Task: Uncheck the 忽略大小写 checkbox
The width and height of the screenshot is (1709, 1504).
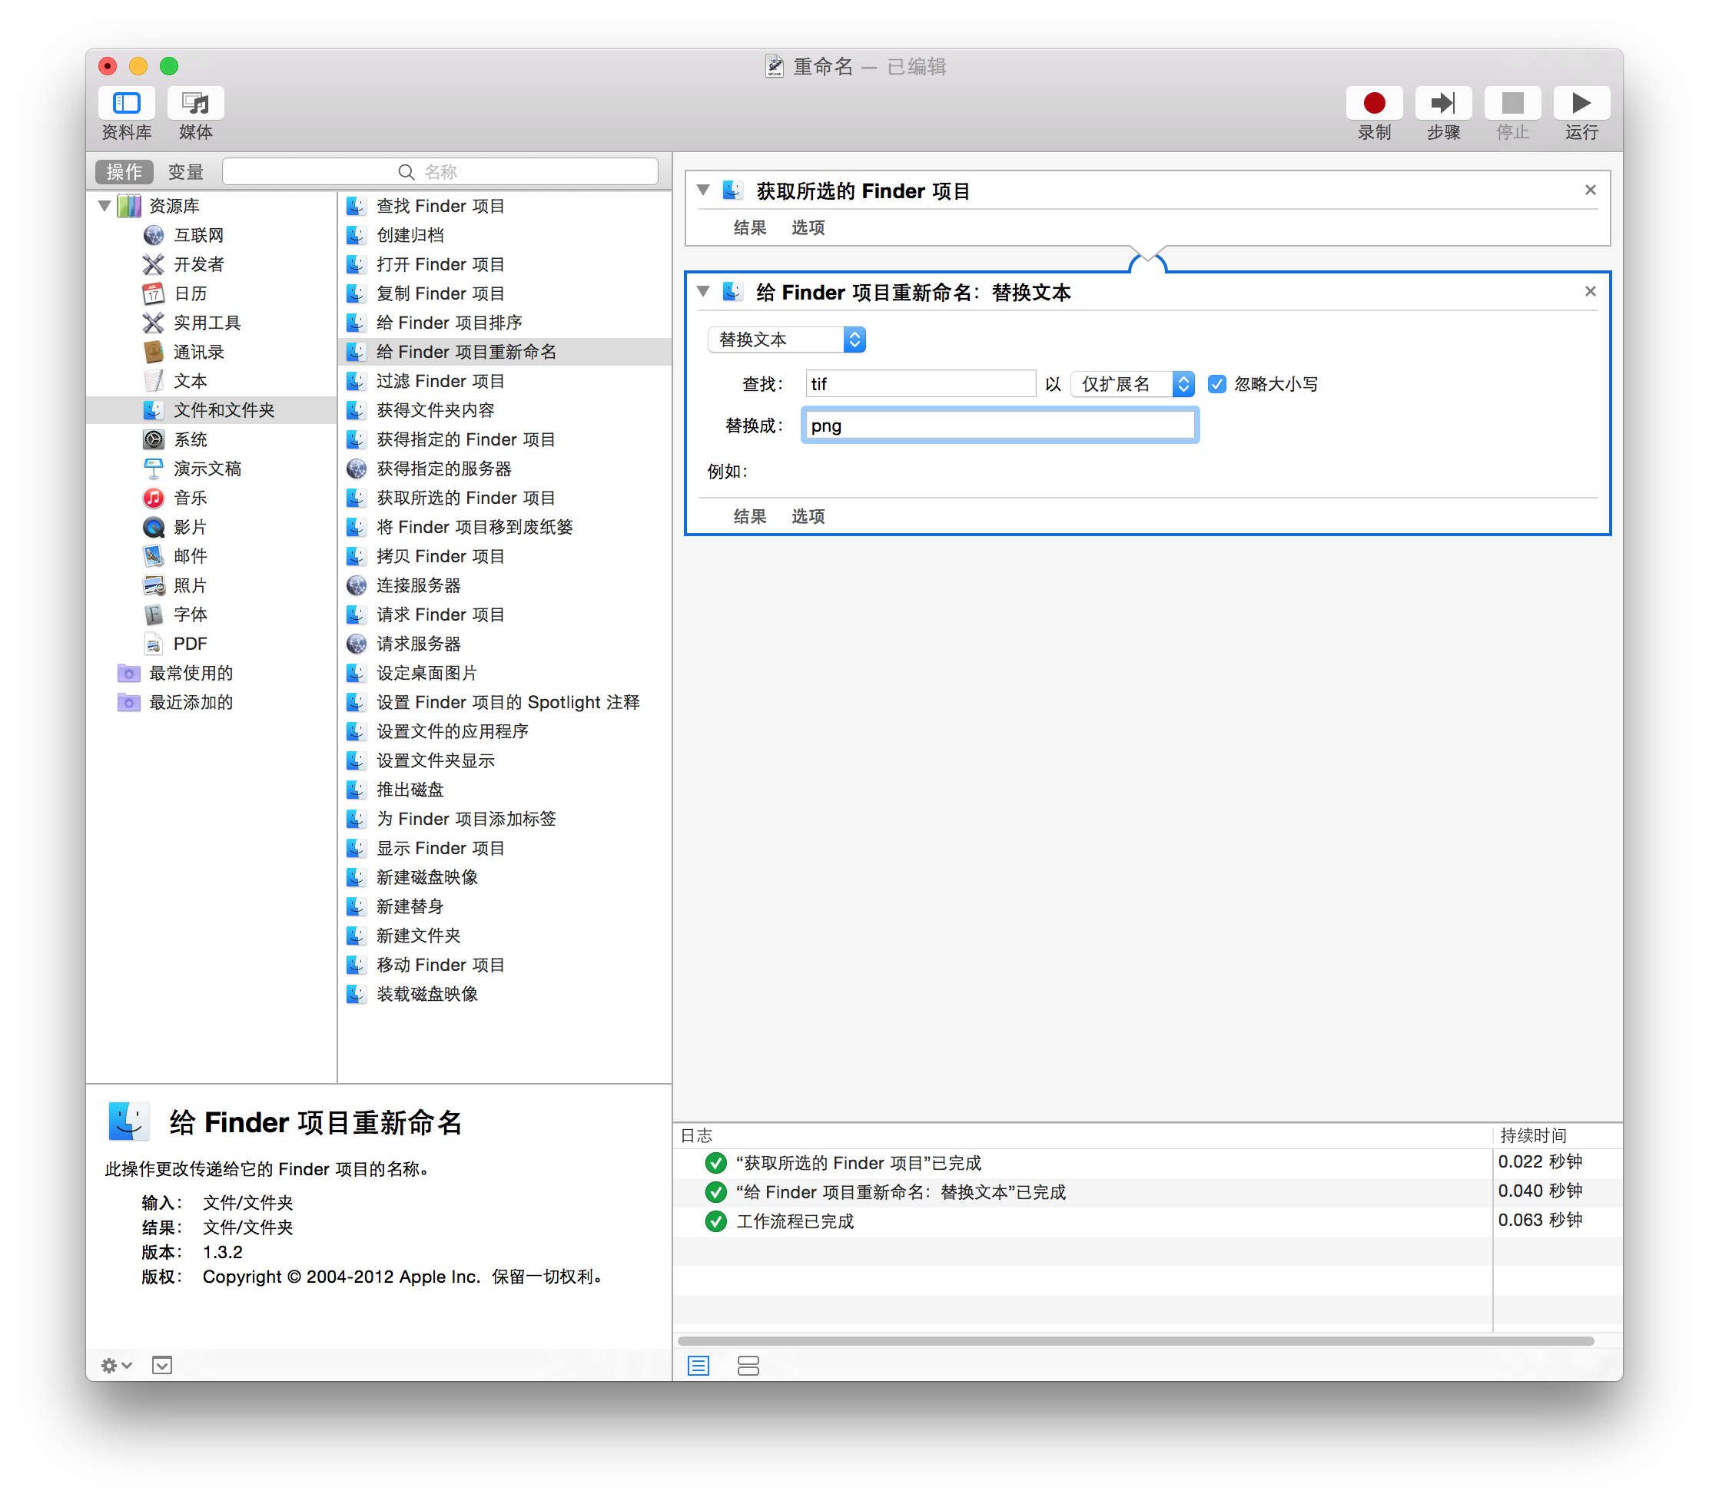Action: (x=1216, y=384)
